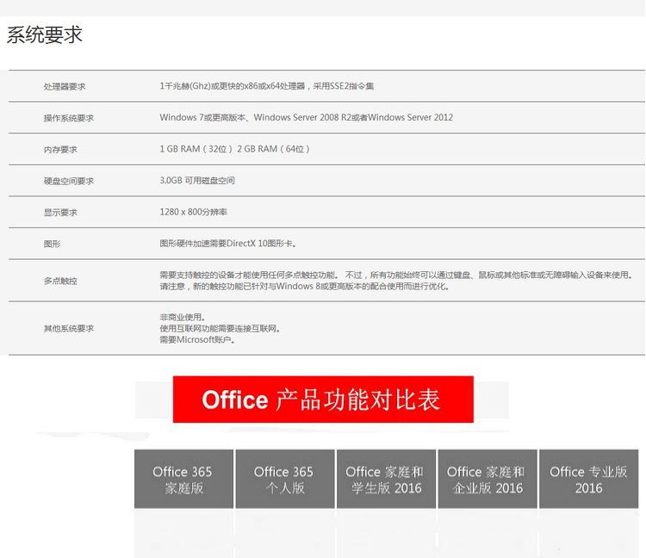
Task: Click the 3.0GB 可用磁盘空间 text
Action: click(197, 181)
